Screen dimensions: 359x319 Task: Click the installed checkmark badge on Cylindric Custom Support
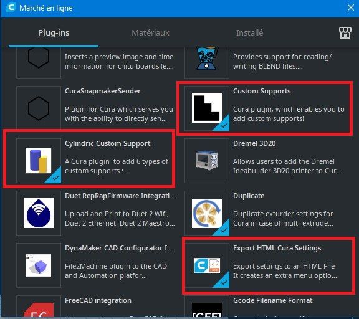coord(55,178)
